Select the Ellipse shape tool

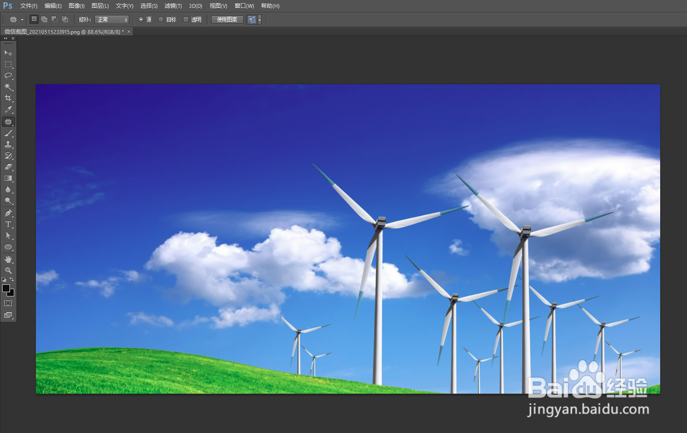click(8, 247)
